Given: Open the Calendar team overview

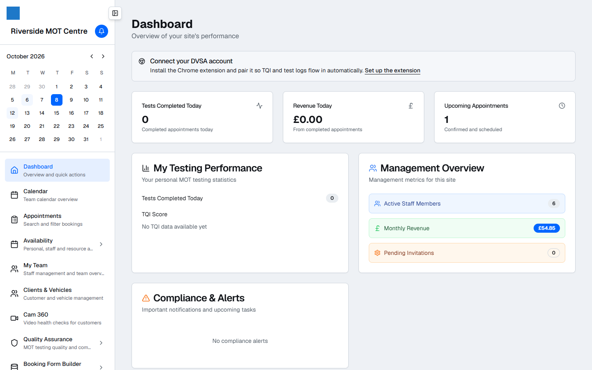Looking at the screenshot, I should [57, 195].
